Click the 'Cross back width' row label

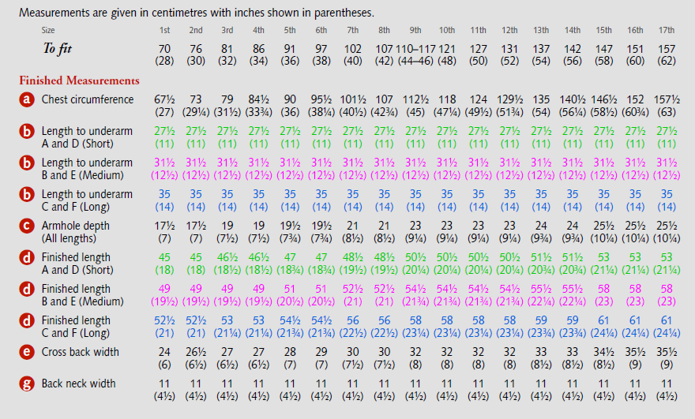click(81, 352)
